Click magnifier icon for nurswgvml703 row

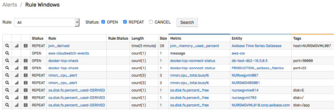tap(7, 98)
